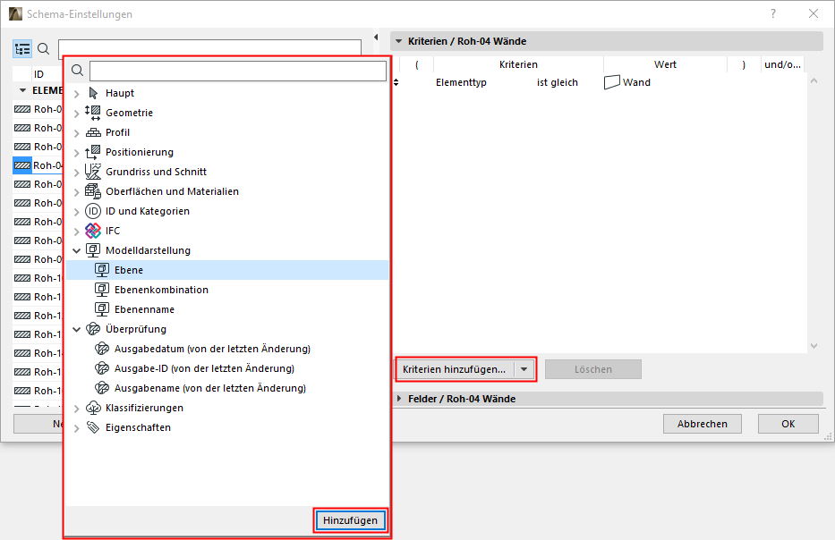Select the Ebene criterion
Screen dimensions: 835x540
(x=226, y=270)
